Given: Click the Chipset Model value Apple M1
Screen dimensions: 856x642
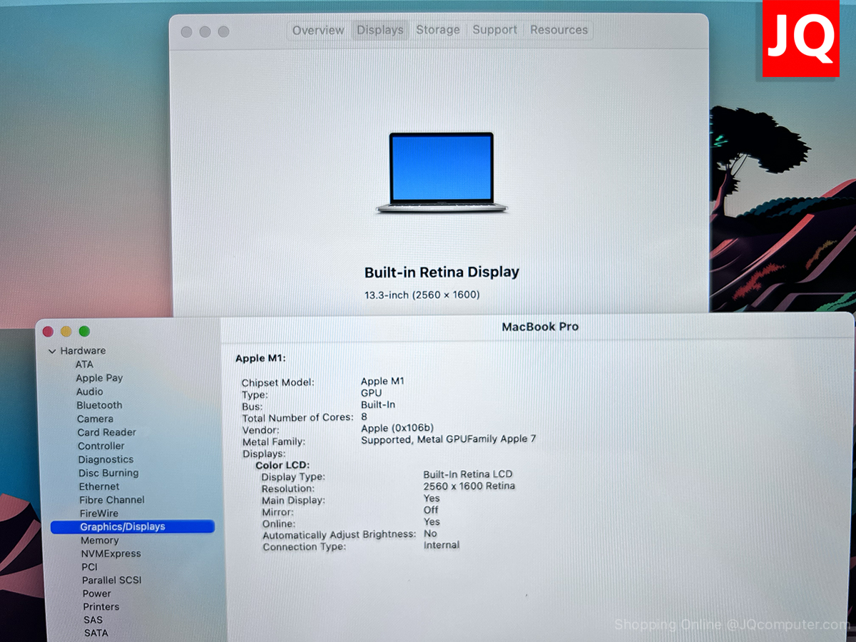Looking at the screenshot, I should [382, 382].
